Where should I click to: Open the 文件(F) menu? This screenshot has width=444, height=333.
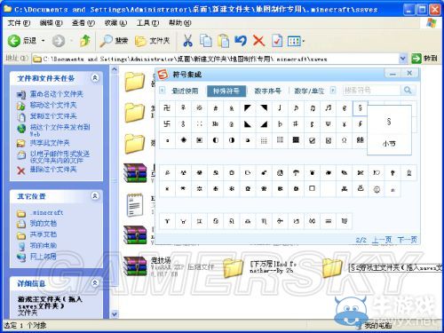(19, 23)
